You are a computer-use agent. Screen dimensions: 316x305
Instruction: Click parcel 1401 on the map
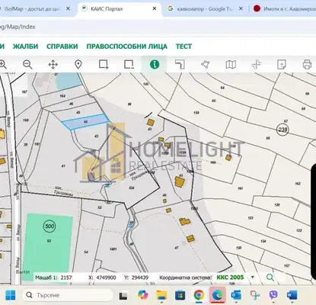(x=113, y=249)
